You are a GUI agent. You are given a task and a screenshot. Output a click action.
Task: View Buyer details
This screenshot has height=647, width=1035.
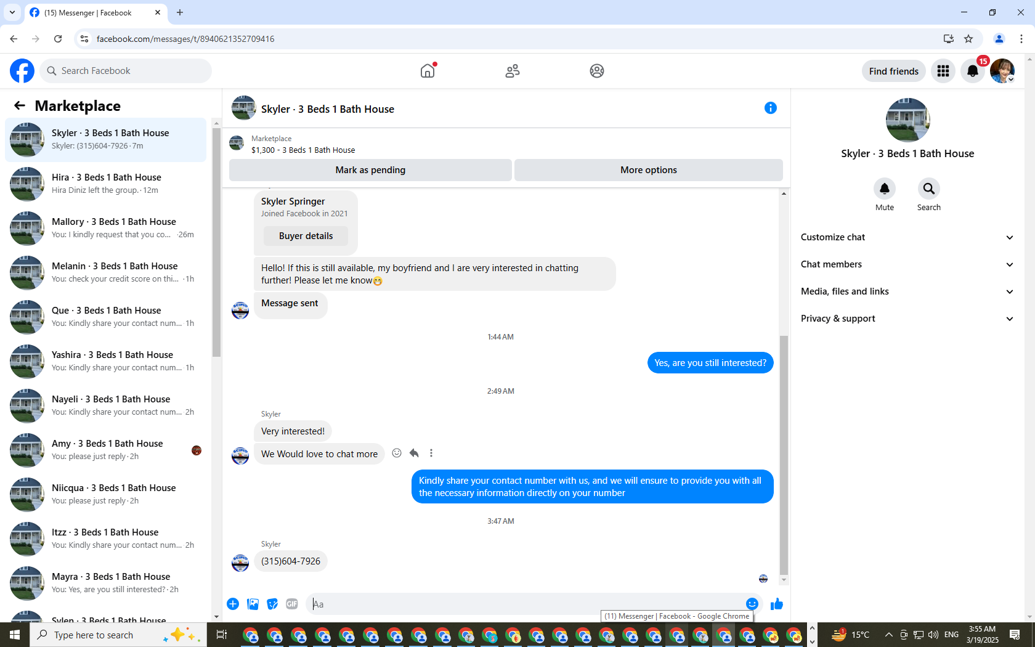tap(306, 236)
